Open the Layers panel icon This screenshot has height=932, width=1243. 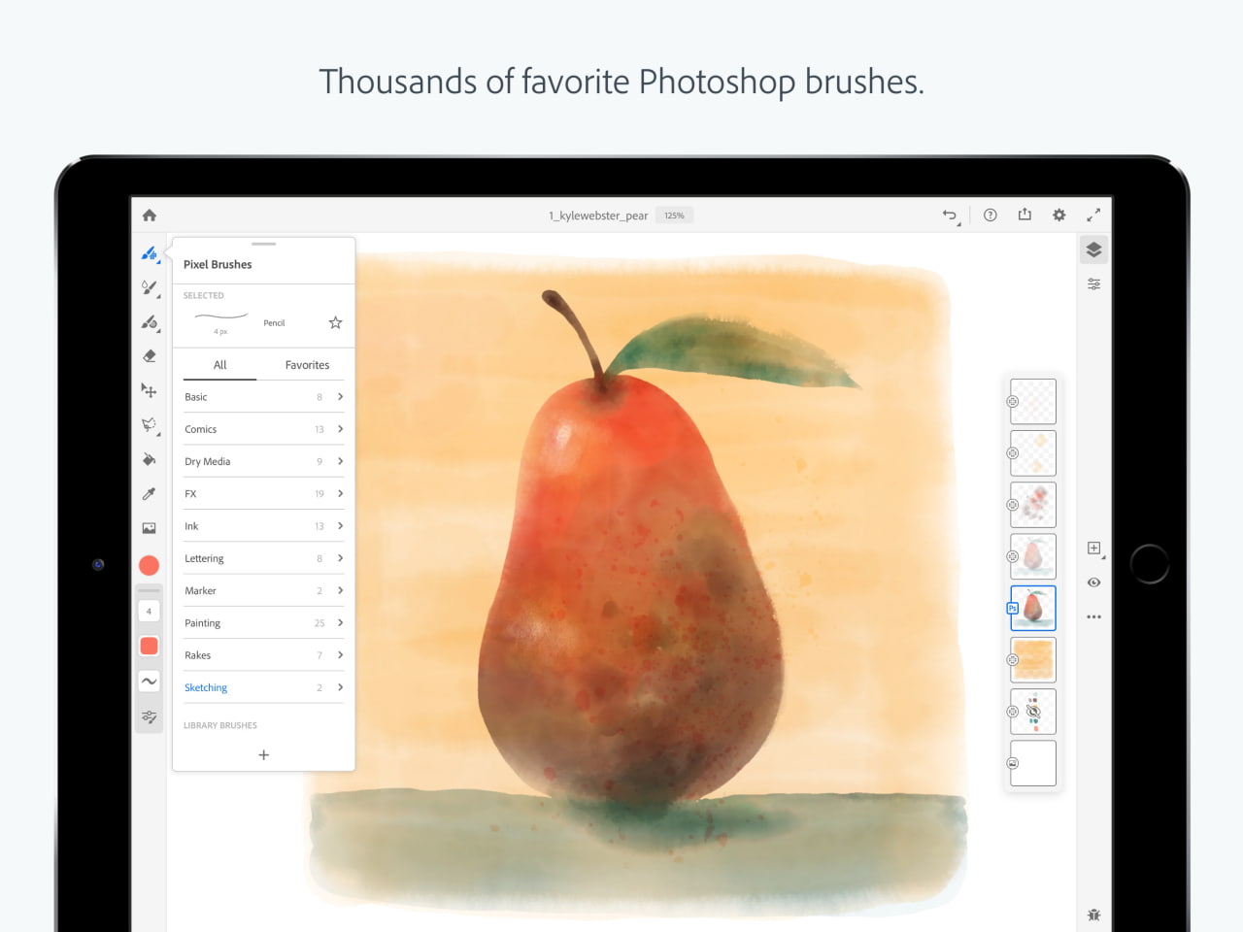click(1093, 249)
